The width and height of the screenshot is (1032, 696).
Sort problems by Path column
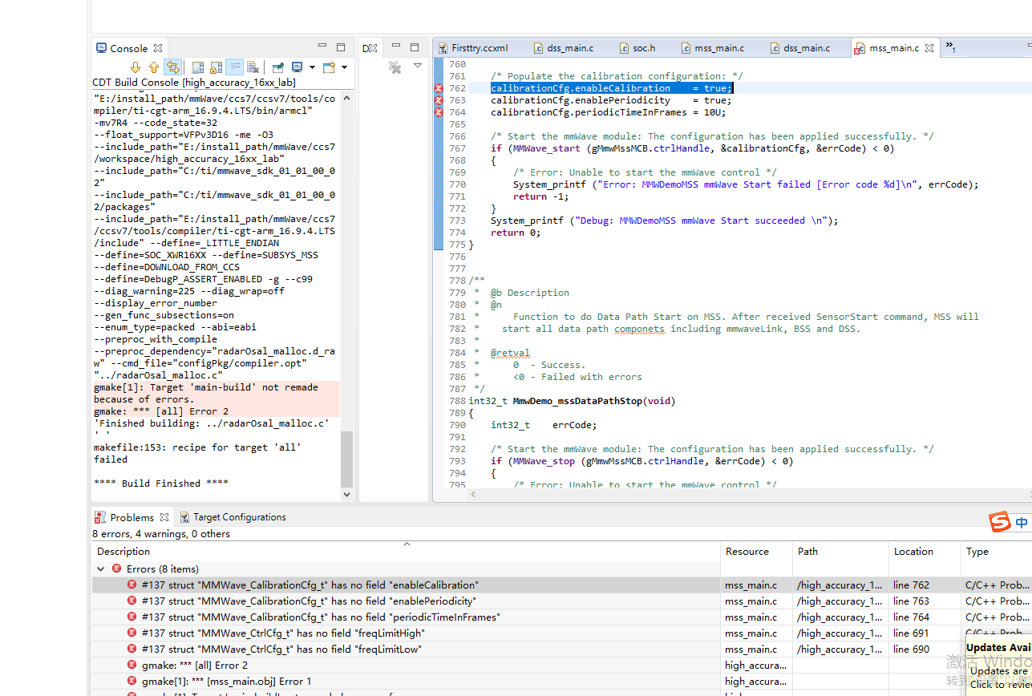tap(840, 552)
